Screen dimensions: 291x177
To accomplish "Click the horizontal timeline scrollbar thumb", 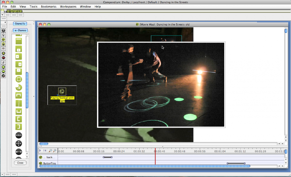I will tap(145, 166).
